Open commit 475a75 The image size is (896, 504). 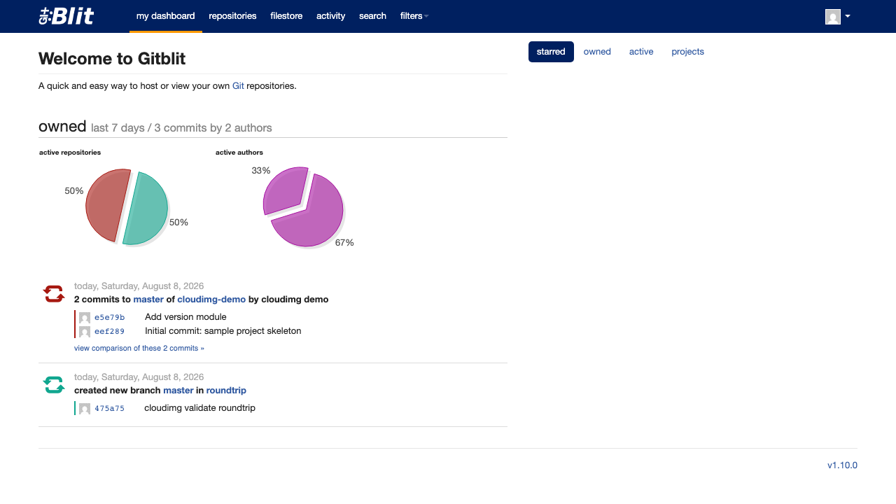click(110, 409)
